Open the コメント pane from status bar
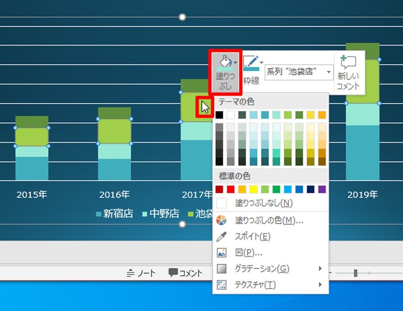Image resolution: width=403 pixels, height=311 pixels. [x=186, y=273]
